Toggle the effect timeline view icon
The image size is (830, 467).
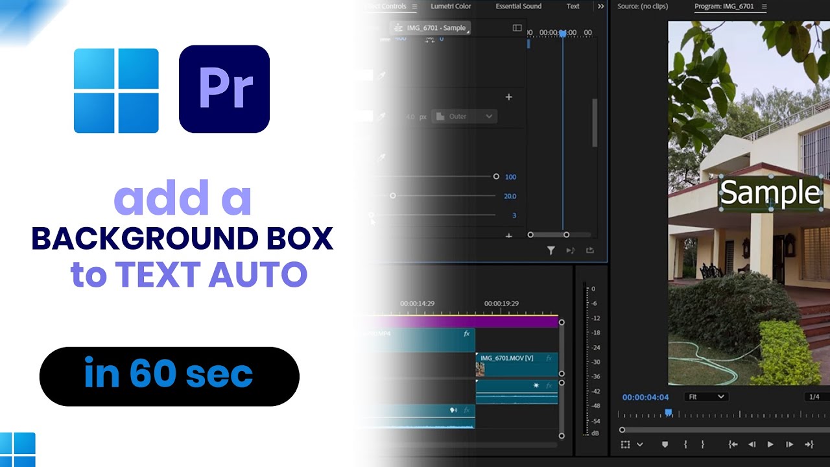pyautogui.click(x=517, y=28)
